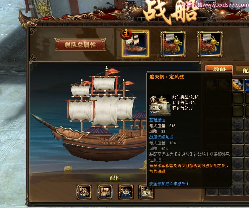Click the 基础属性 heading in tooltip
The image size is (249, 208).
click(x=157, y=120)
